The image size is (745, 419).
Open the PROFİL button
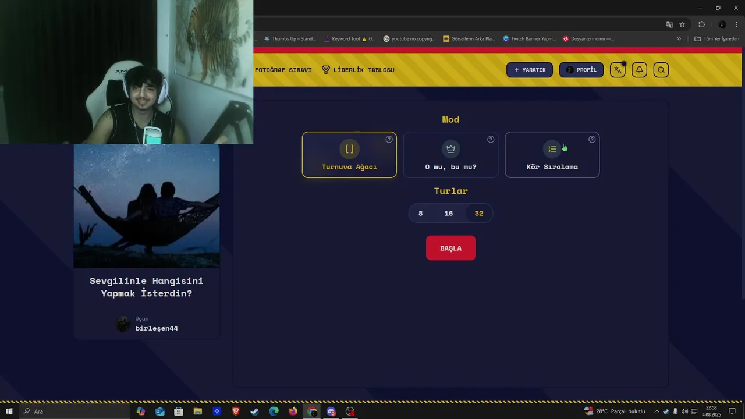(581, 70)
